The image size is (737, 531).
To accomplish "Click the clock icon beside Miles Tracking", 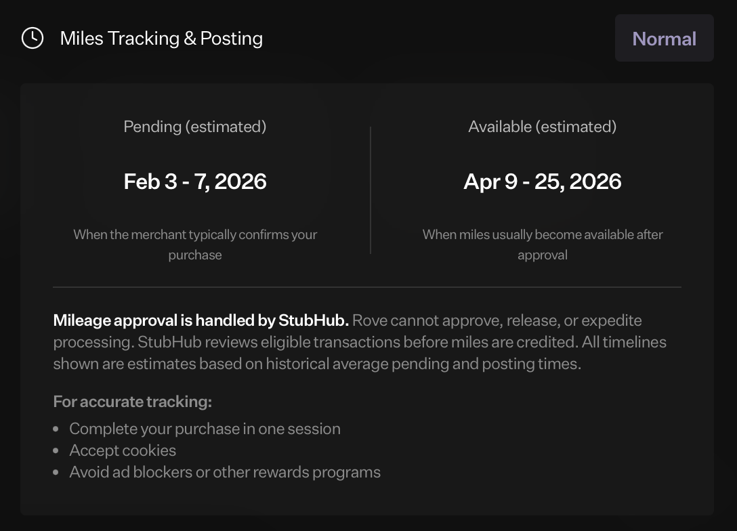I will click(33, 38).
